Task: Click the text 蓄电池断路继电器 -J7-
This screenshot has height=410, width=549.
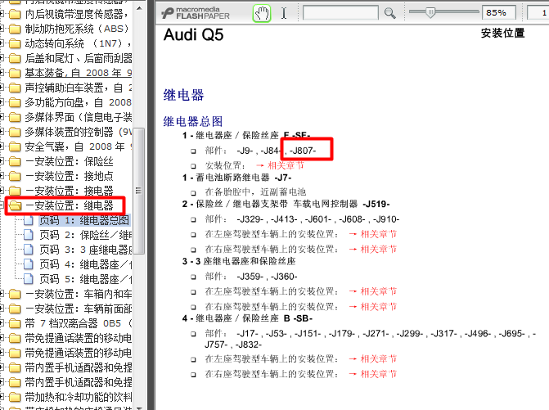Action: [244, 178]
